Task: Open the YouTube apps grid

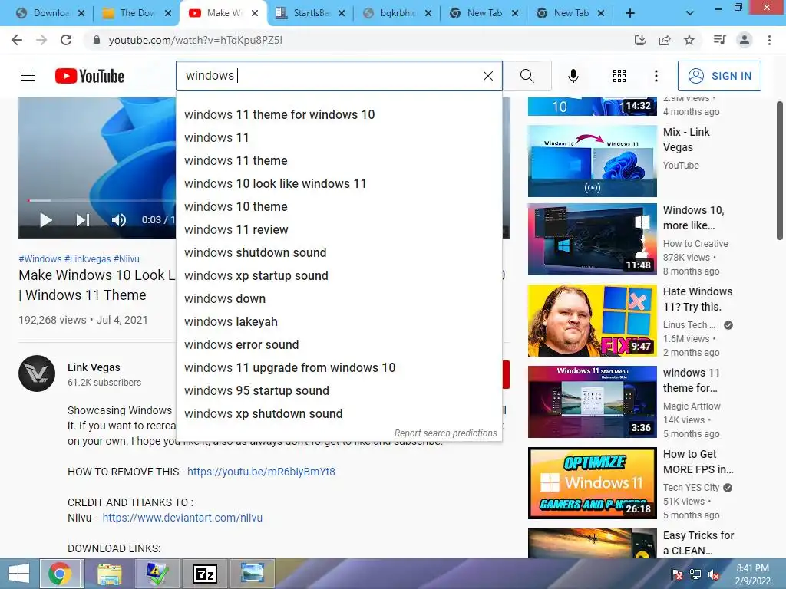Action: click(x=619, y=76)
